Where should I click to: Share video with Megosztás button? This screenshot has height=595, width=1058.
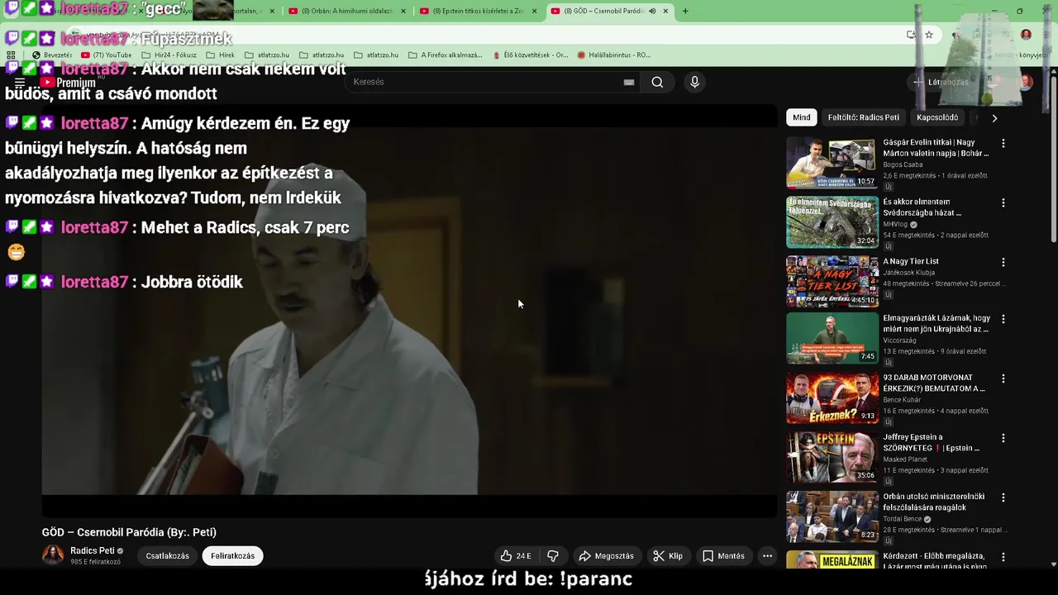tap(606, 556)
